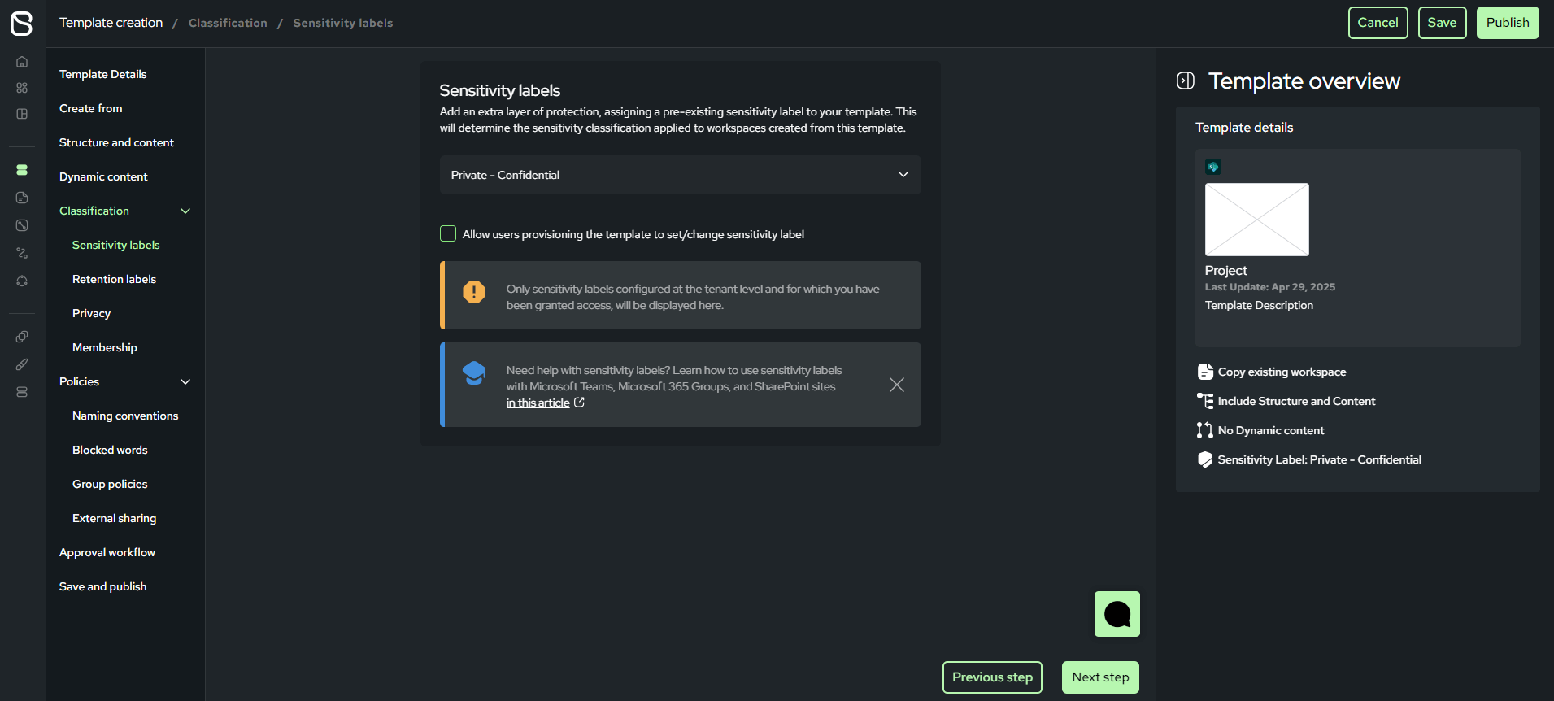Click the external link icon beside in this article
This screenshot has height=701, width=1554.
point(579,403)
